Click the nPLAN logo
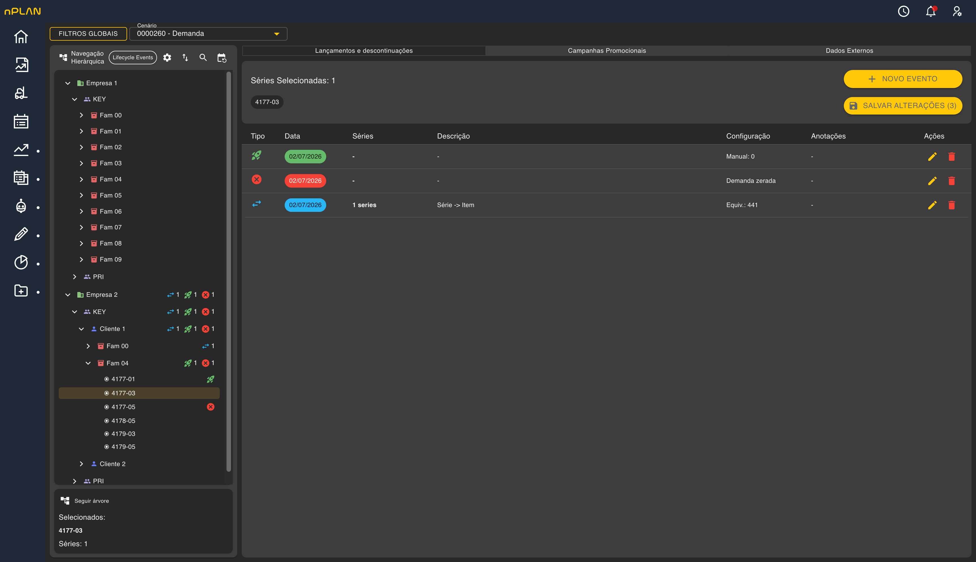Viewport: 976px width, 562px height. (x=22, y=11)
